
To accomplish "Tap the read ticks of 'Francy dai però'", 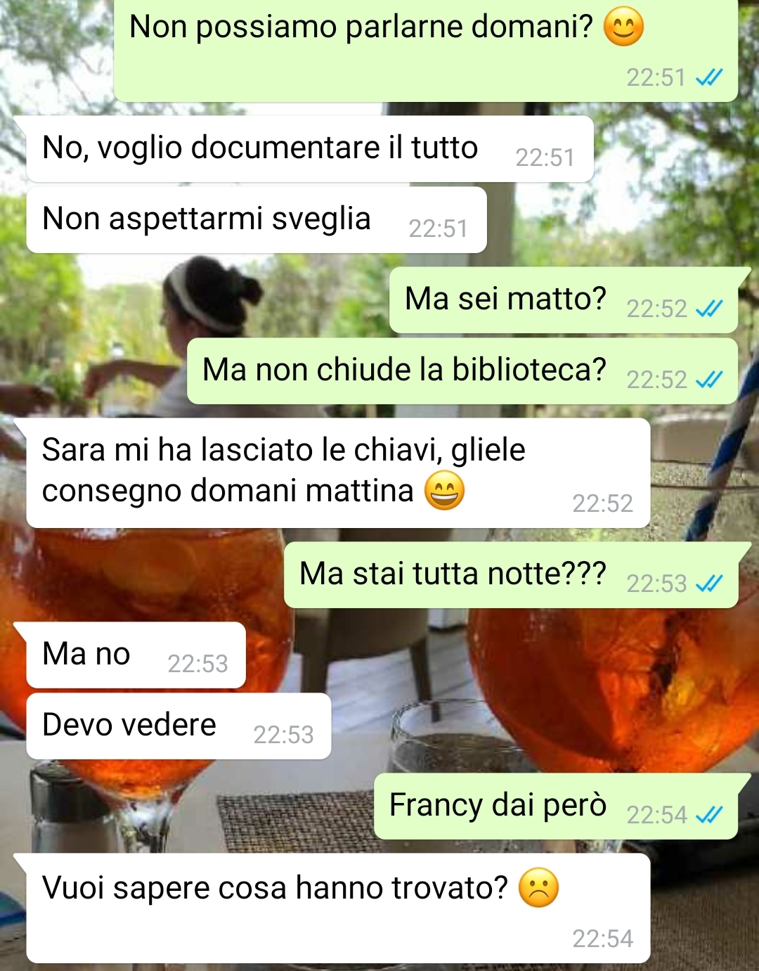I will (x=709, y=815).
